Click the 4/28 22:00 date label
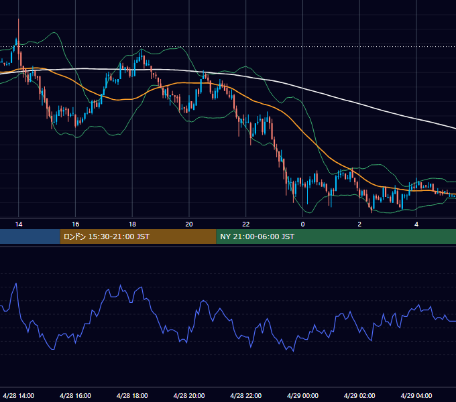Image resolution: width=456 pixels, height=402 pixels. [246, 395]
